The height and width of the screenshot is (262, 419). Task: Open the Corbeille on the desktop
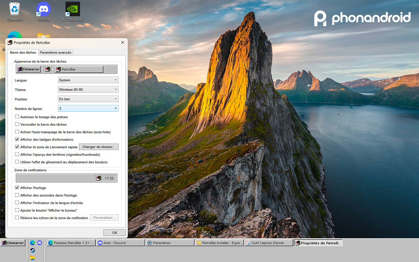coord(14,9)
